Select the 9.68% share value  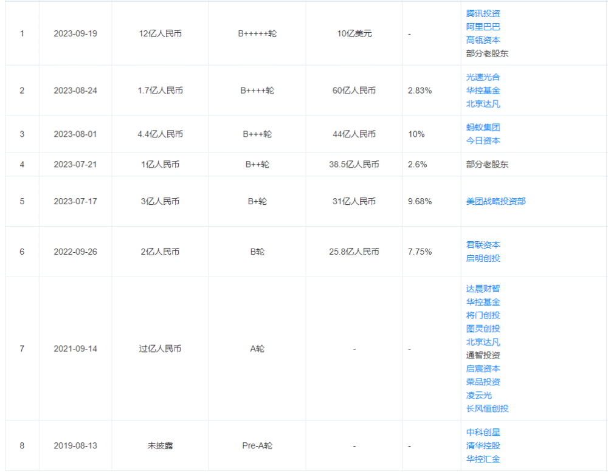420,202
